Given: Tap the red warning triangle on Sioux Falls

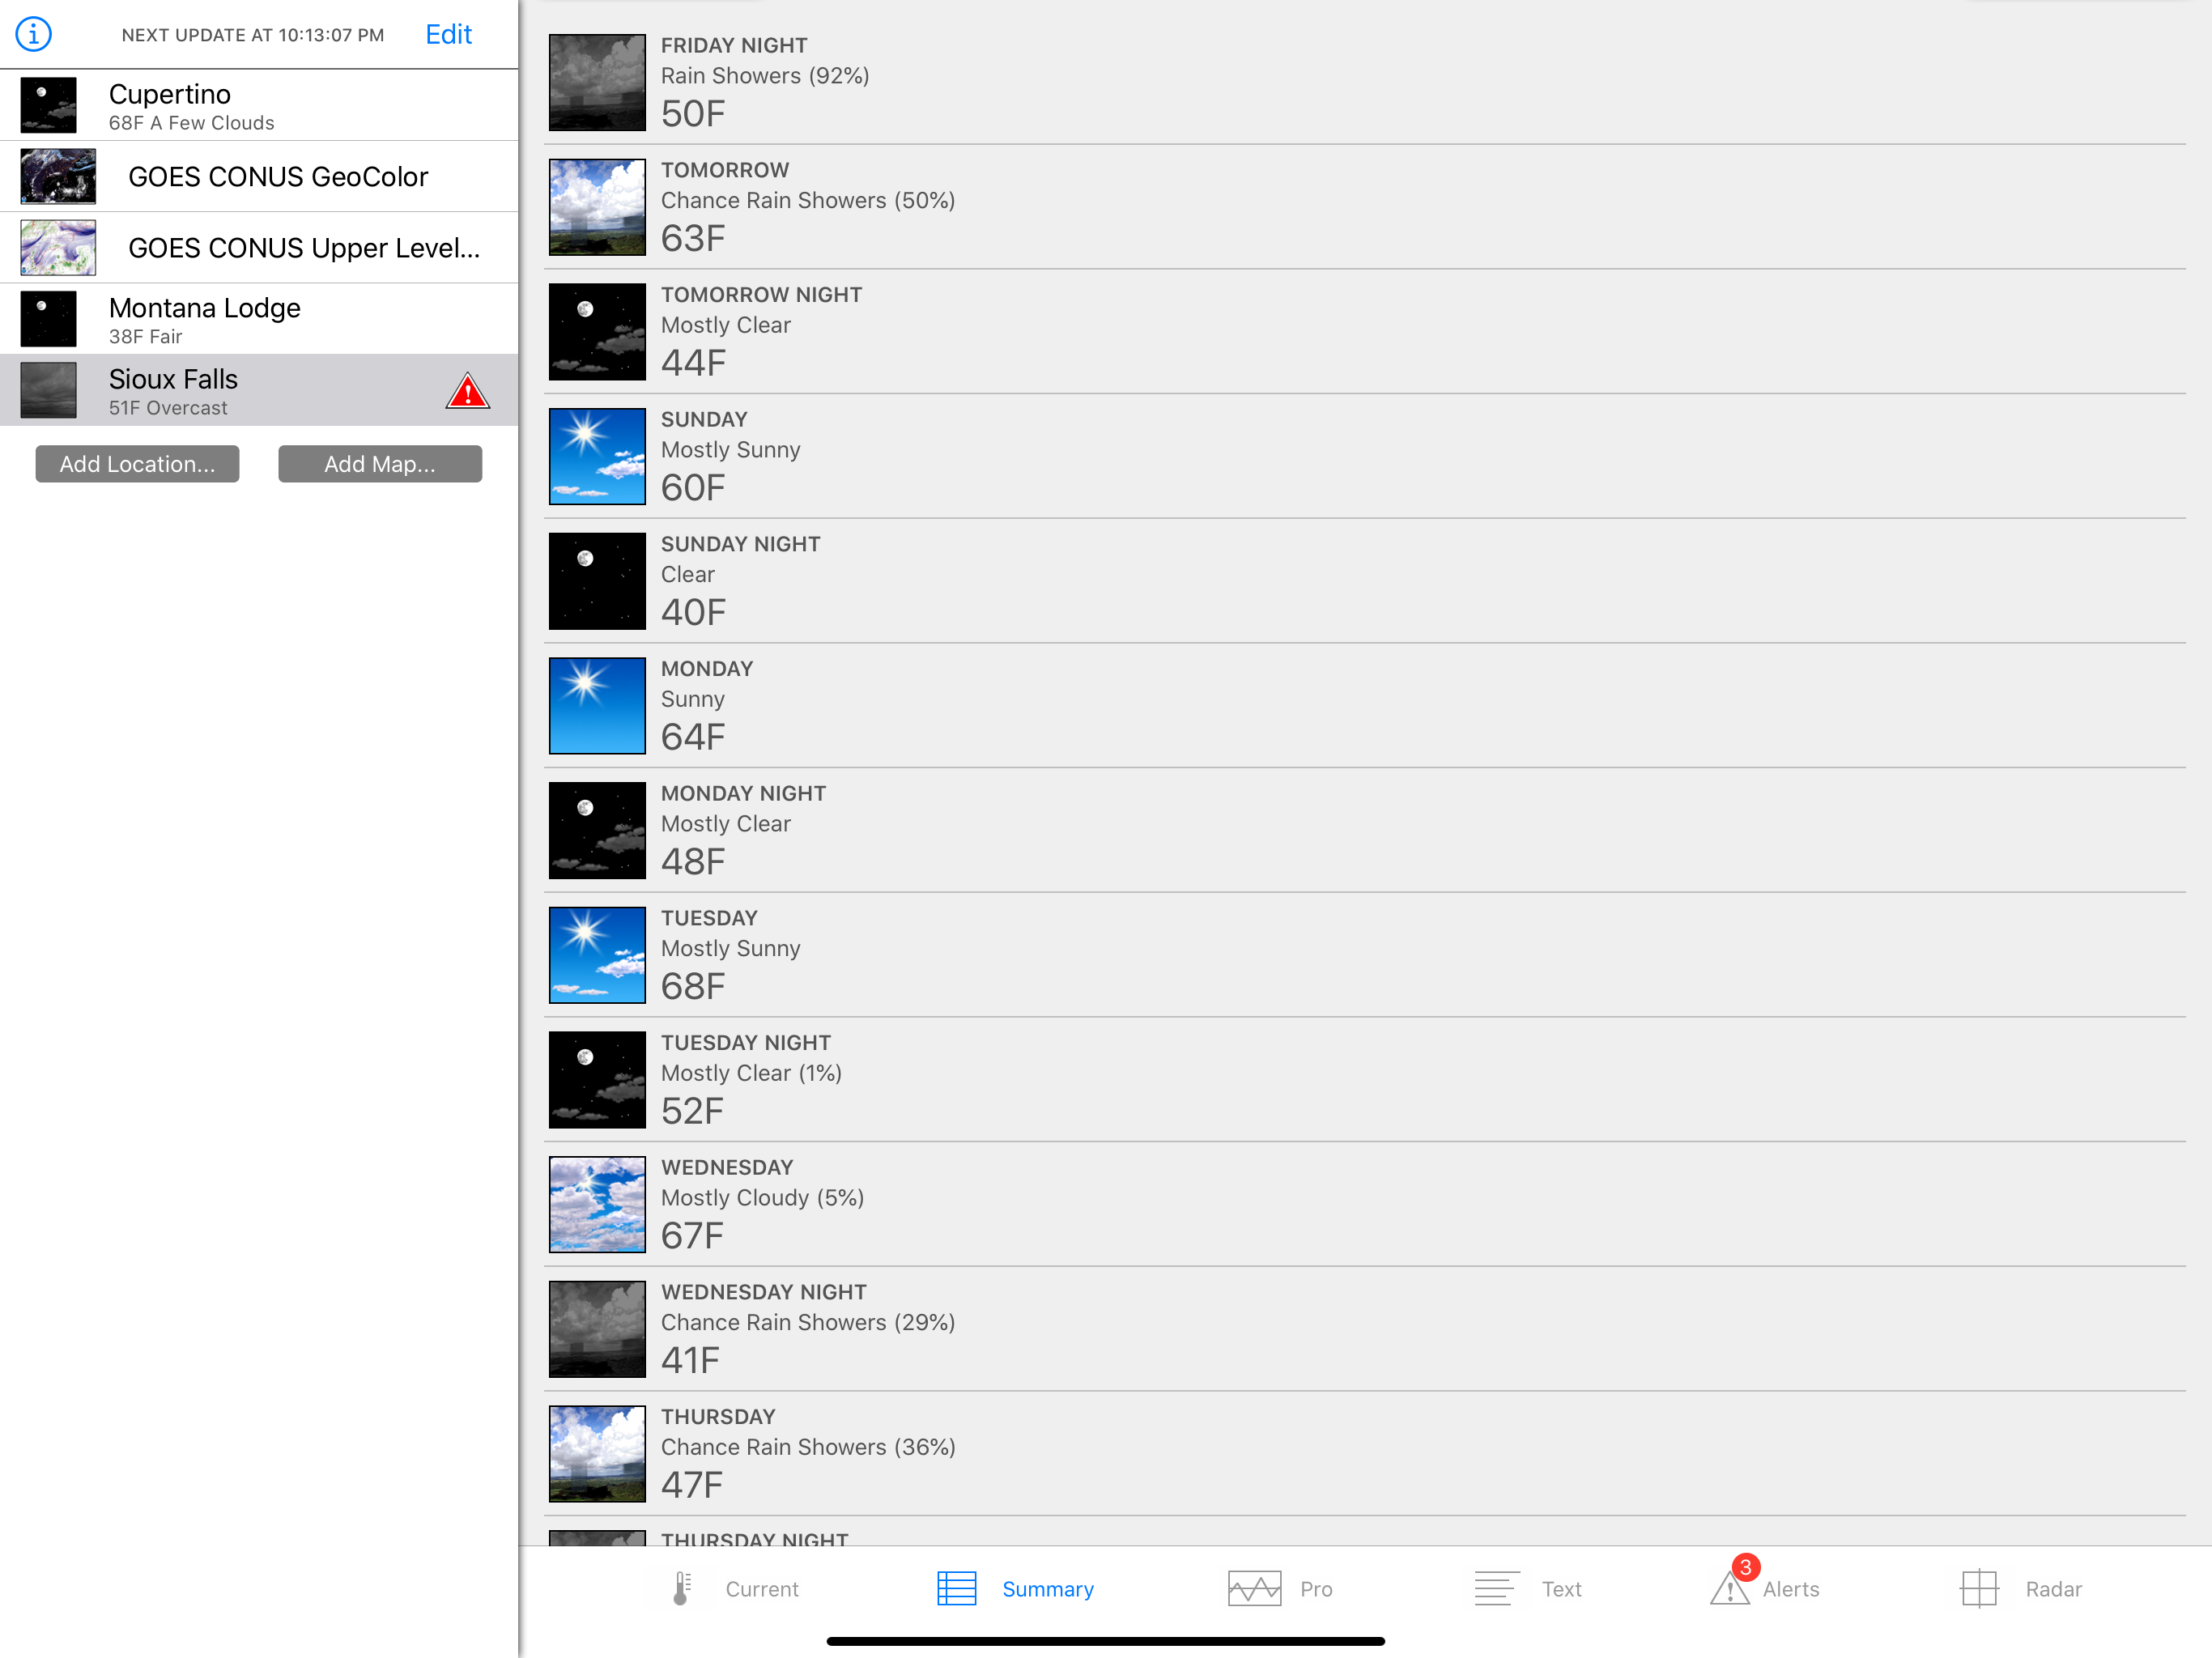Looking at the screenshot, I should [467, 391].
